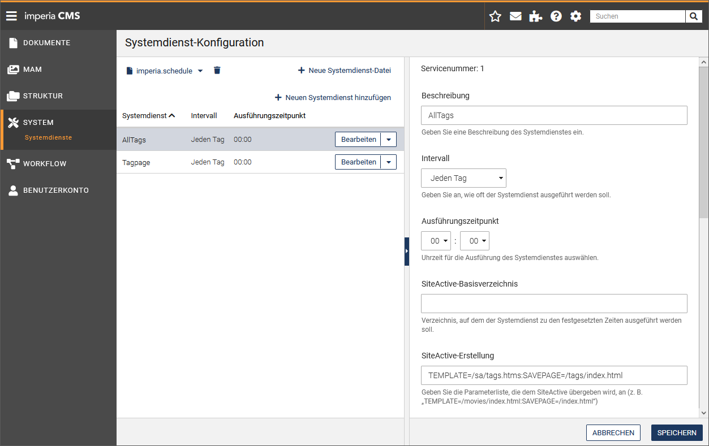The height and width of the screenshot is (446, 709).
Task: Sort by Systemdienst column
Action: pos(149,115)
